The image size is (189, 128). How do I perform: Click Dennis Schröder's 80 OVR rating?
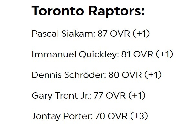click(125, 75)
